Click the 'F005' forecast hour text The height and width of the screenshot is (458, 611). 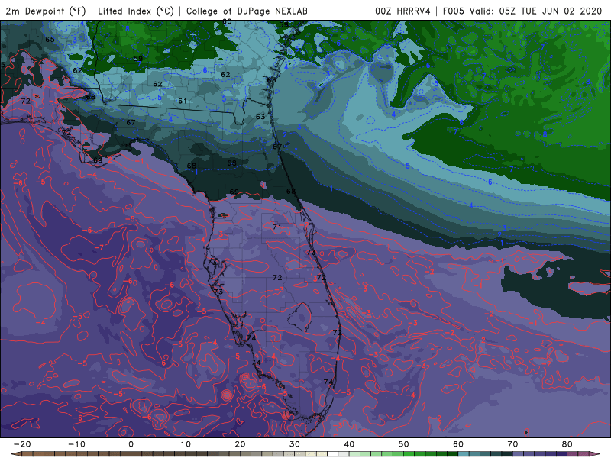coord(454,11)
